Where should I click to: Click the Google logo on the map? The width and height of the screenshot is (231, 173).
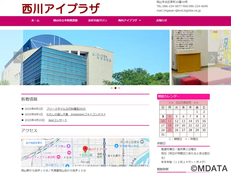85,162
